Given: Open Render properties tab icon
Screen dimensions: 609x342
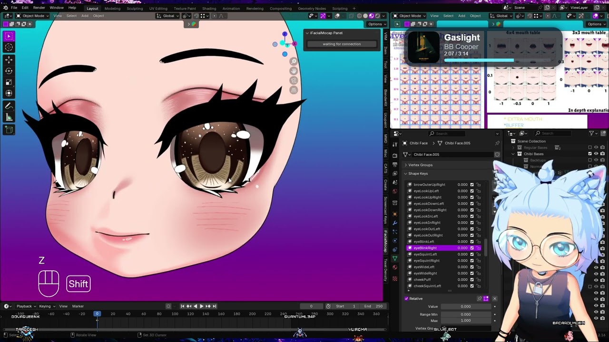Looking at the screenshot, I should click(394, 155).
